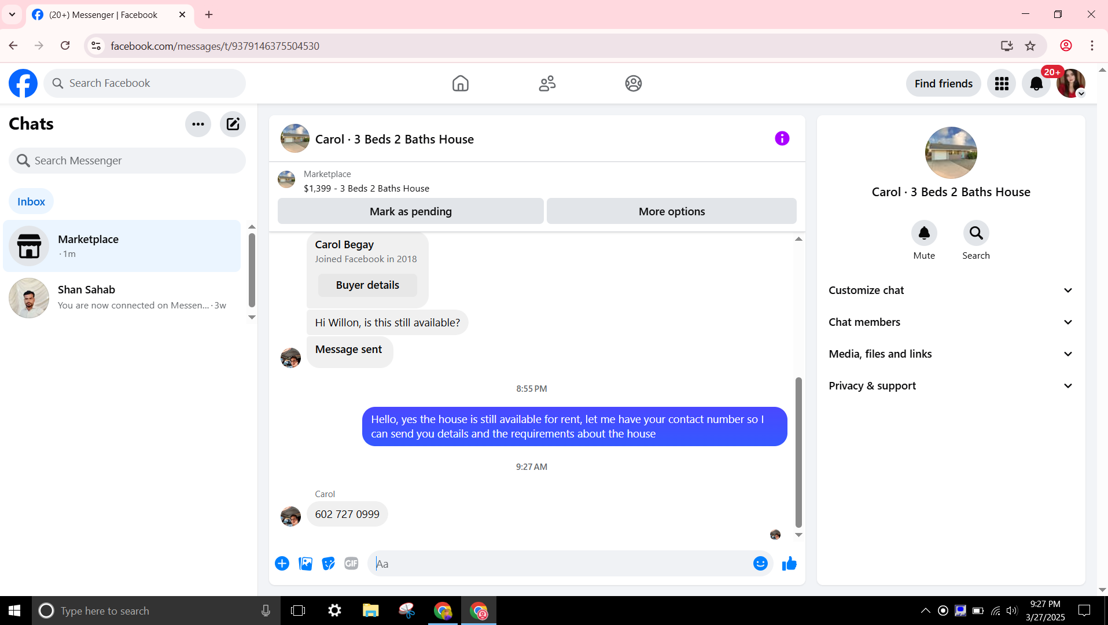Click the Find friends button
Screen dimensions: 1108x625
click(943, 83)
